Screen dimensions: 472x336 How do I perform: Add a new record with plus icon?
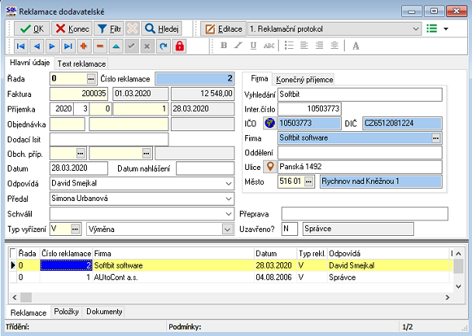pyautogui.click(x=84, y=47)
